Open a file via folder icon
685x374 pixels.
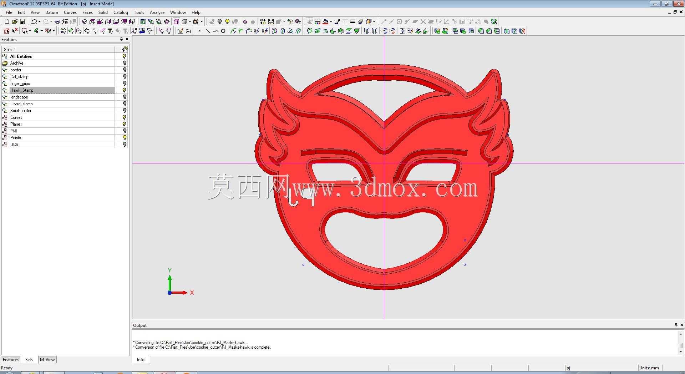(x=14, y=21)
